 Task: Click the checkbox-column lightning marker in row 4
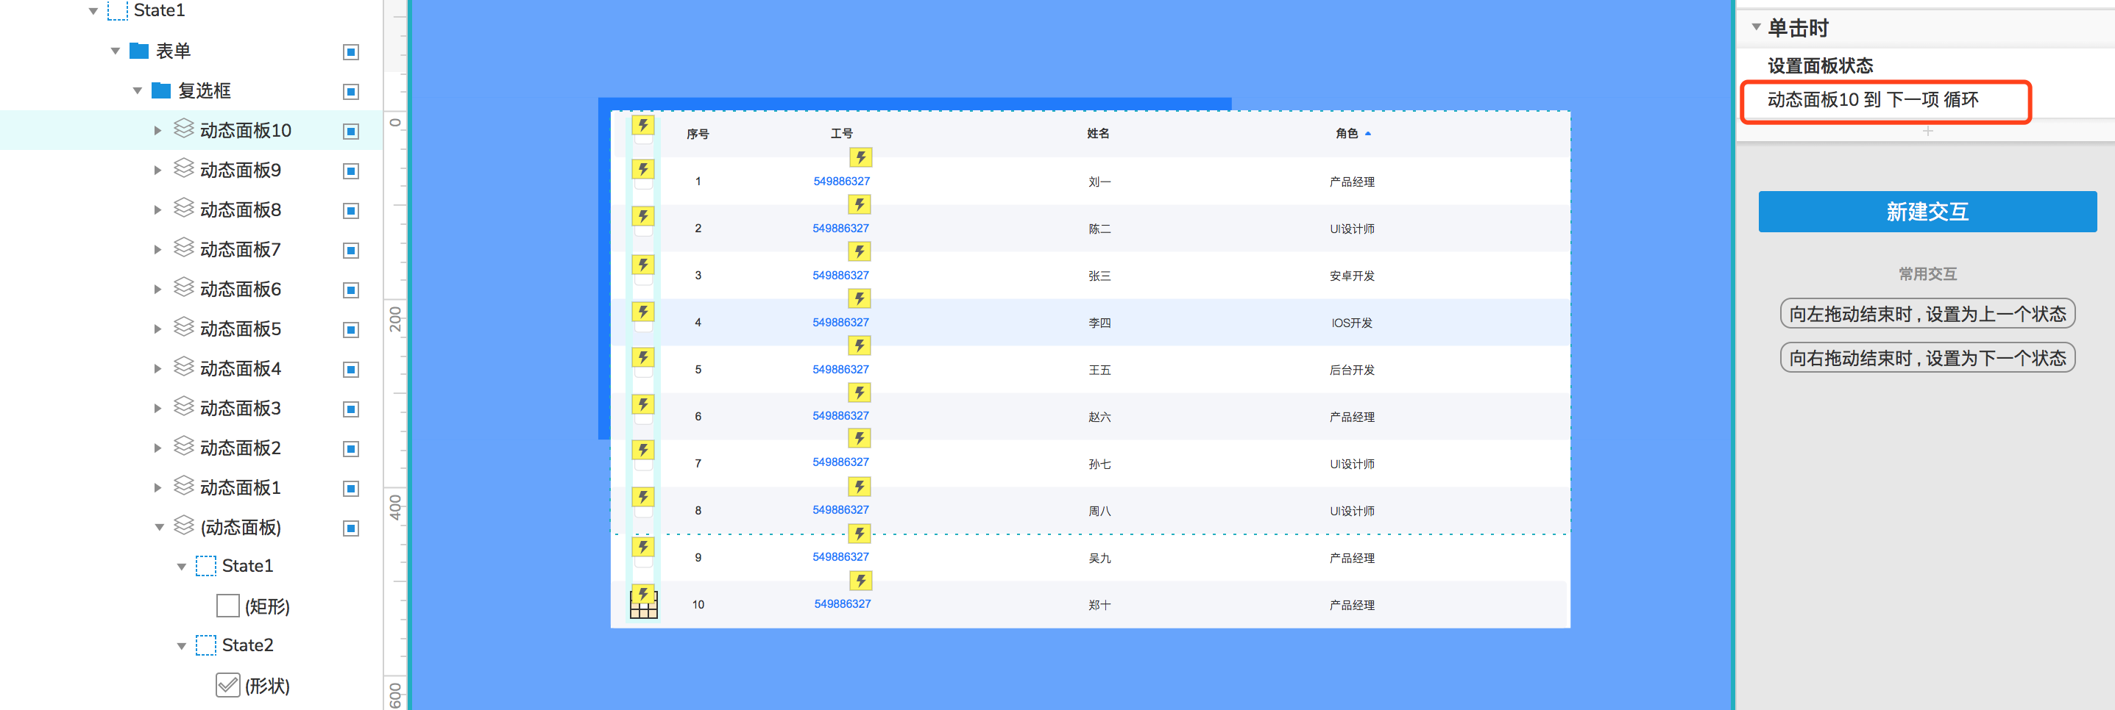click(x=643, y=312)
